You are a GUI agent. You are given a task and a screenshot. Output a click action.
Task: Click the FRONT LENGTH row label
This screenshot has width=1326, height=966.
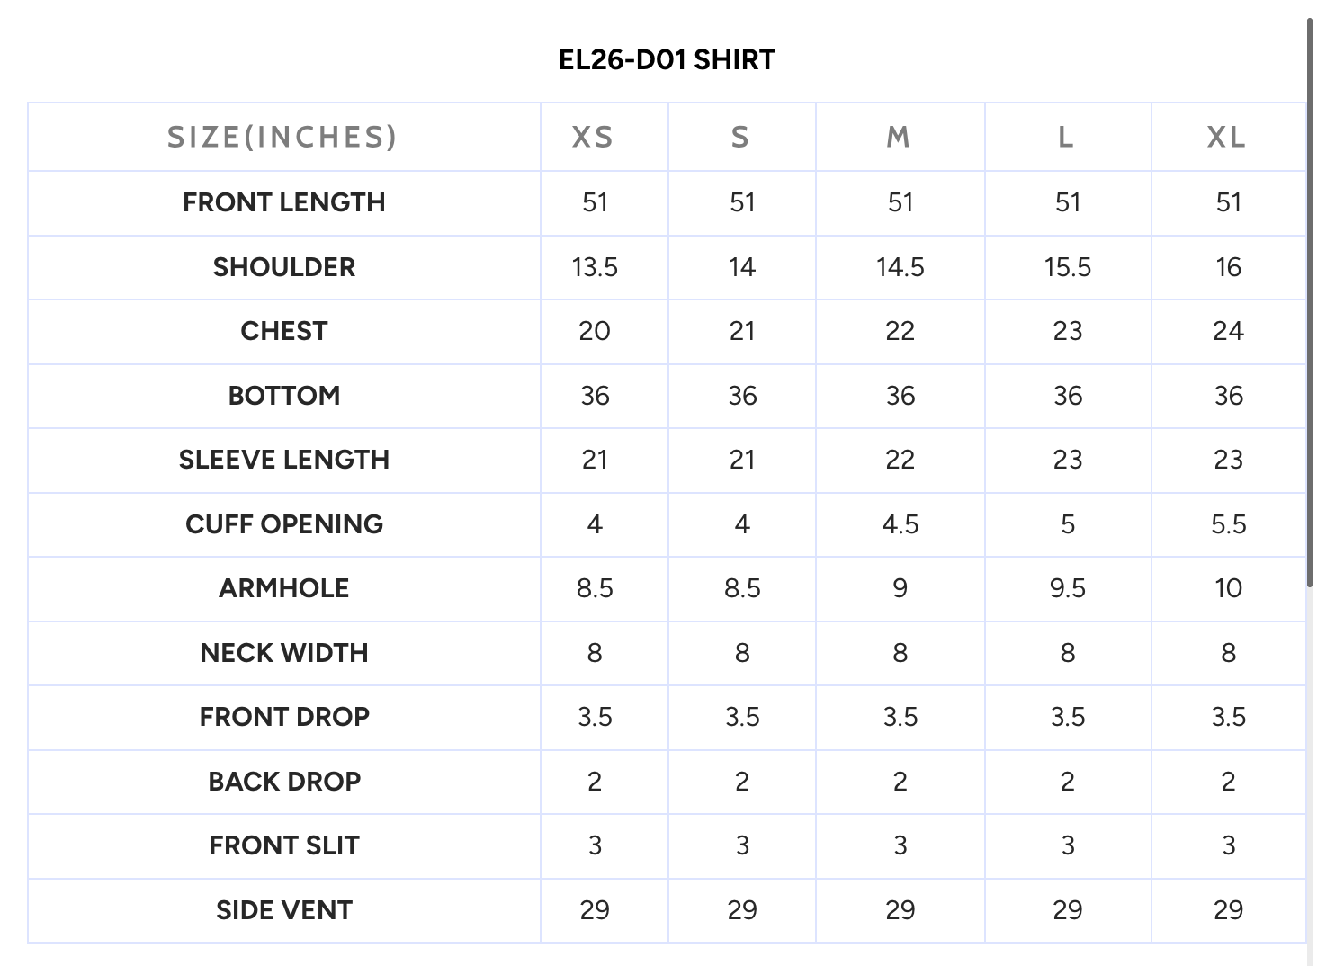[283, 202]
